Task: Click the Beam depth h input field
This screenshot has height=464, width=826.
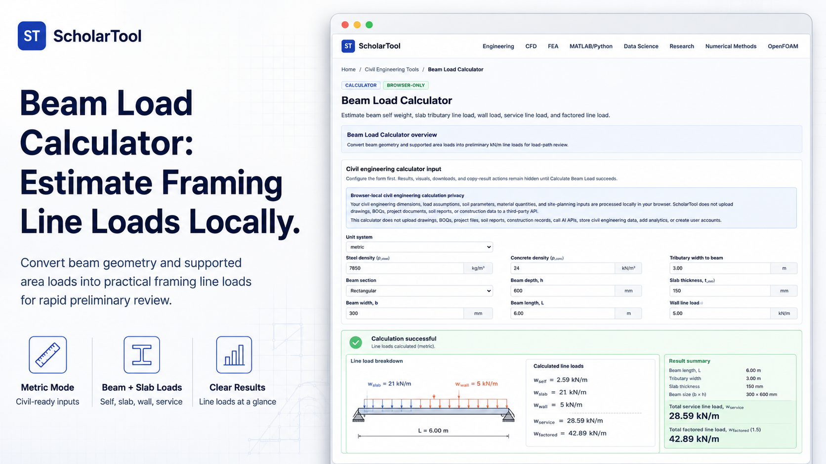Action: pyautogui.click(x=562, y=291)
